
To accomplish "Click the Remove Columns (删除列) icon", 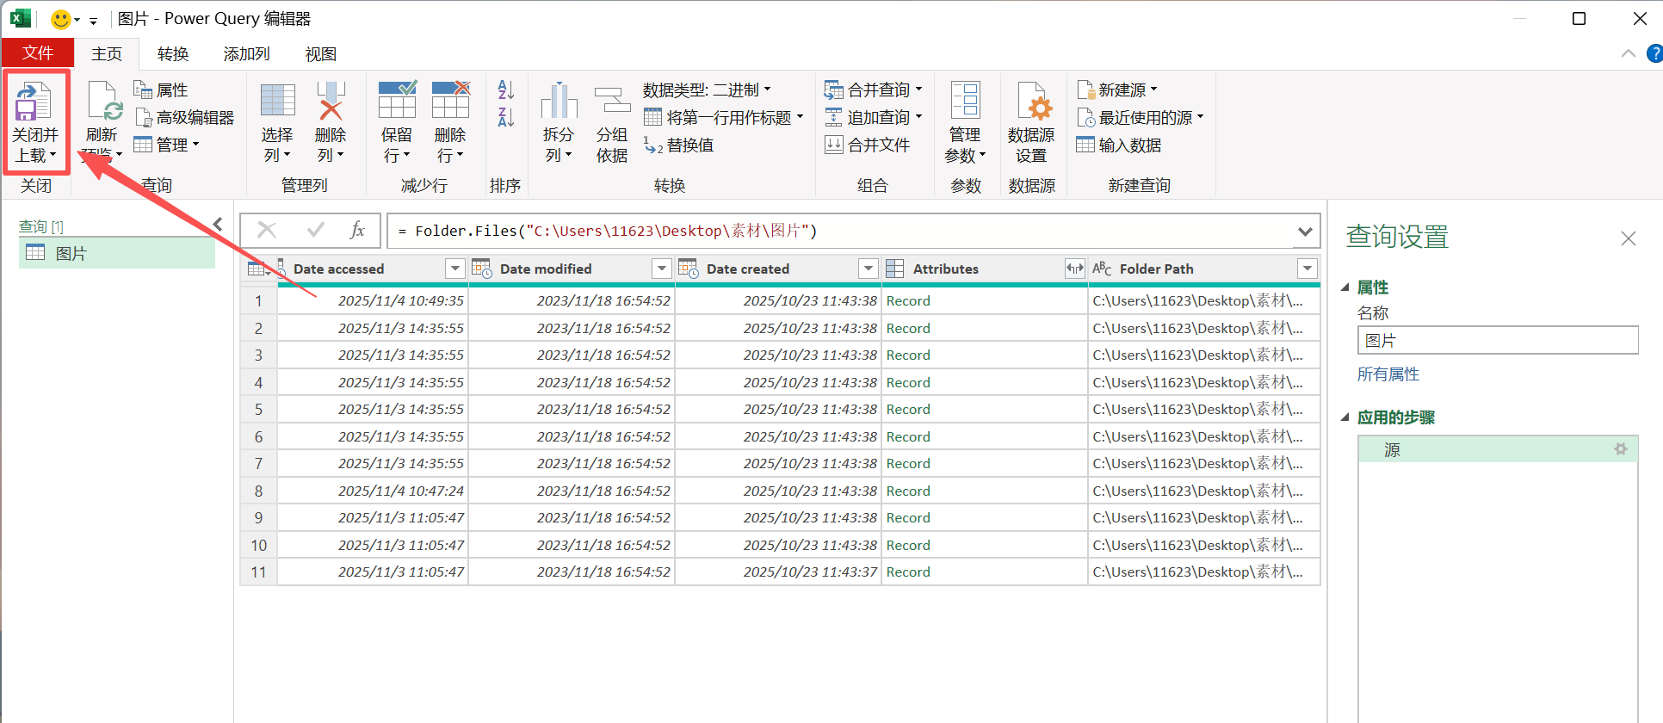I will (331, 100).
